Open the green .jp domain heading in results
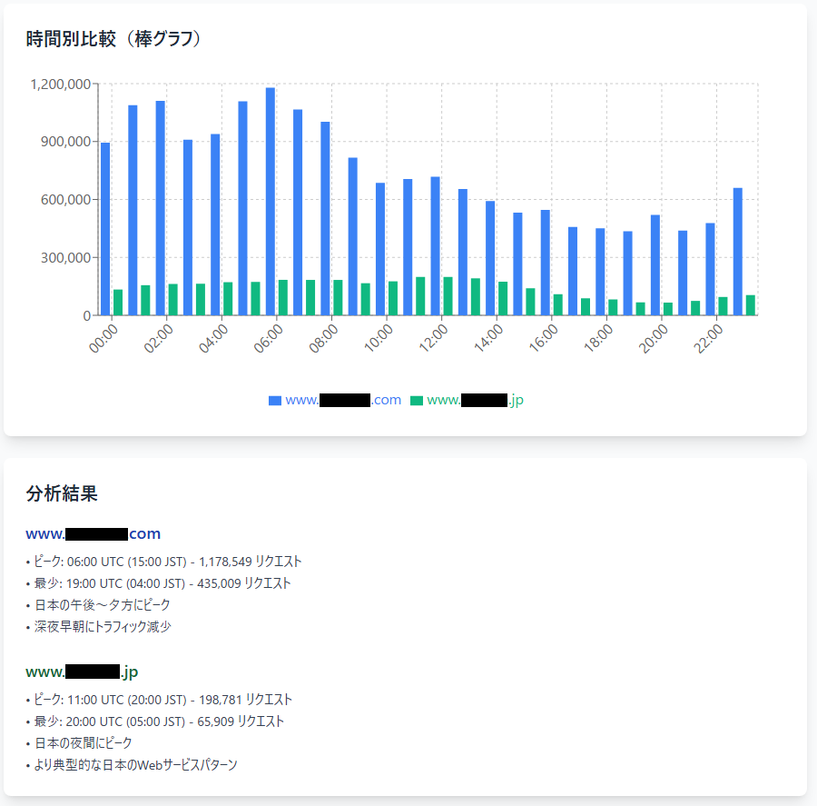 [82, 672]
